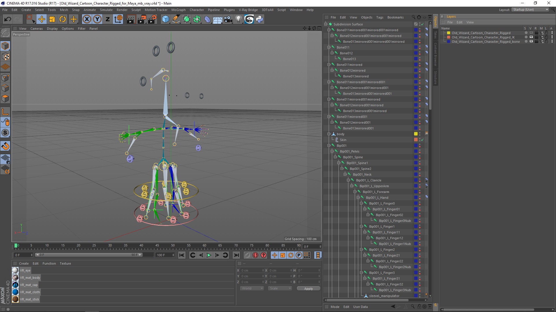556x312 pixels.
Task: Open material manager Texture menu
Action: click(x=65, y=263)
